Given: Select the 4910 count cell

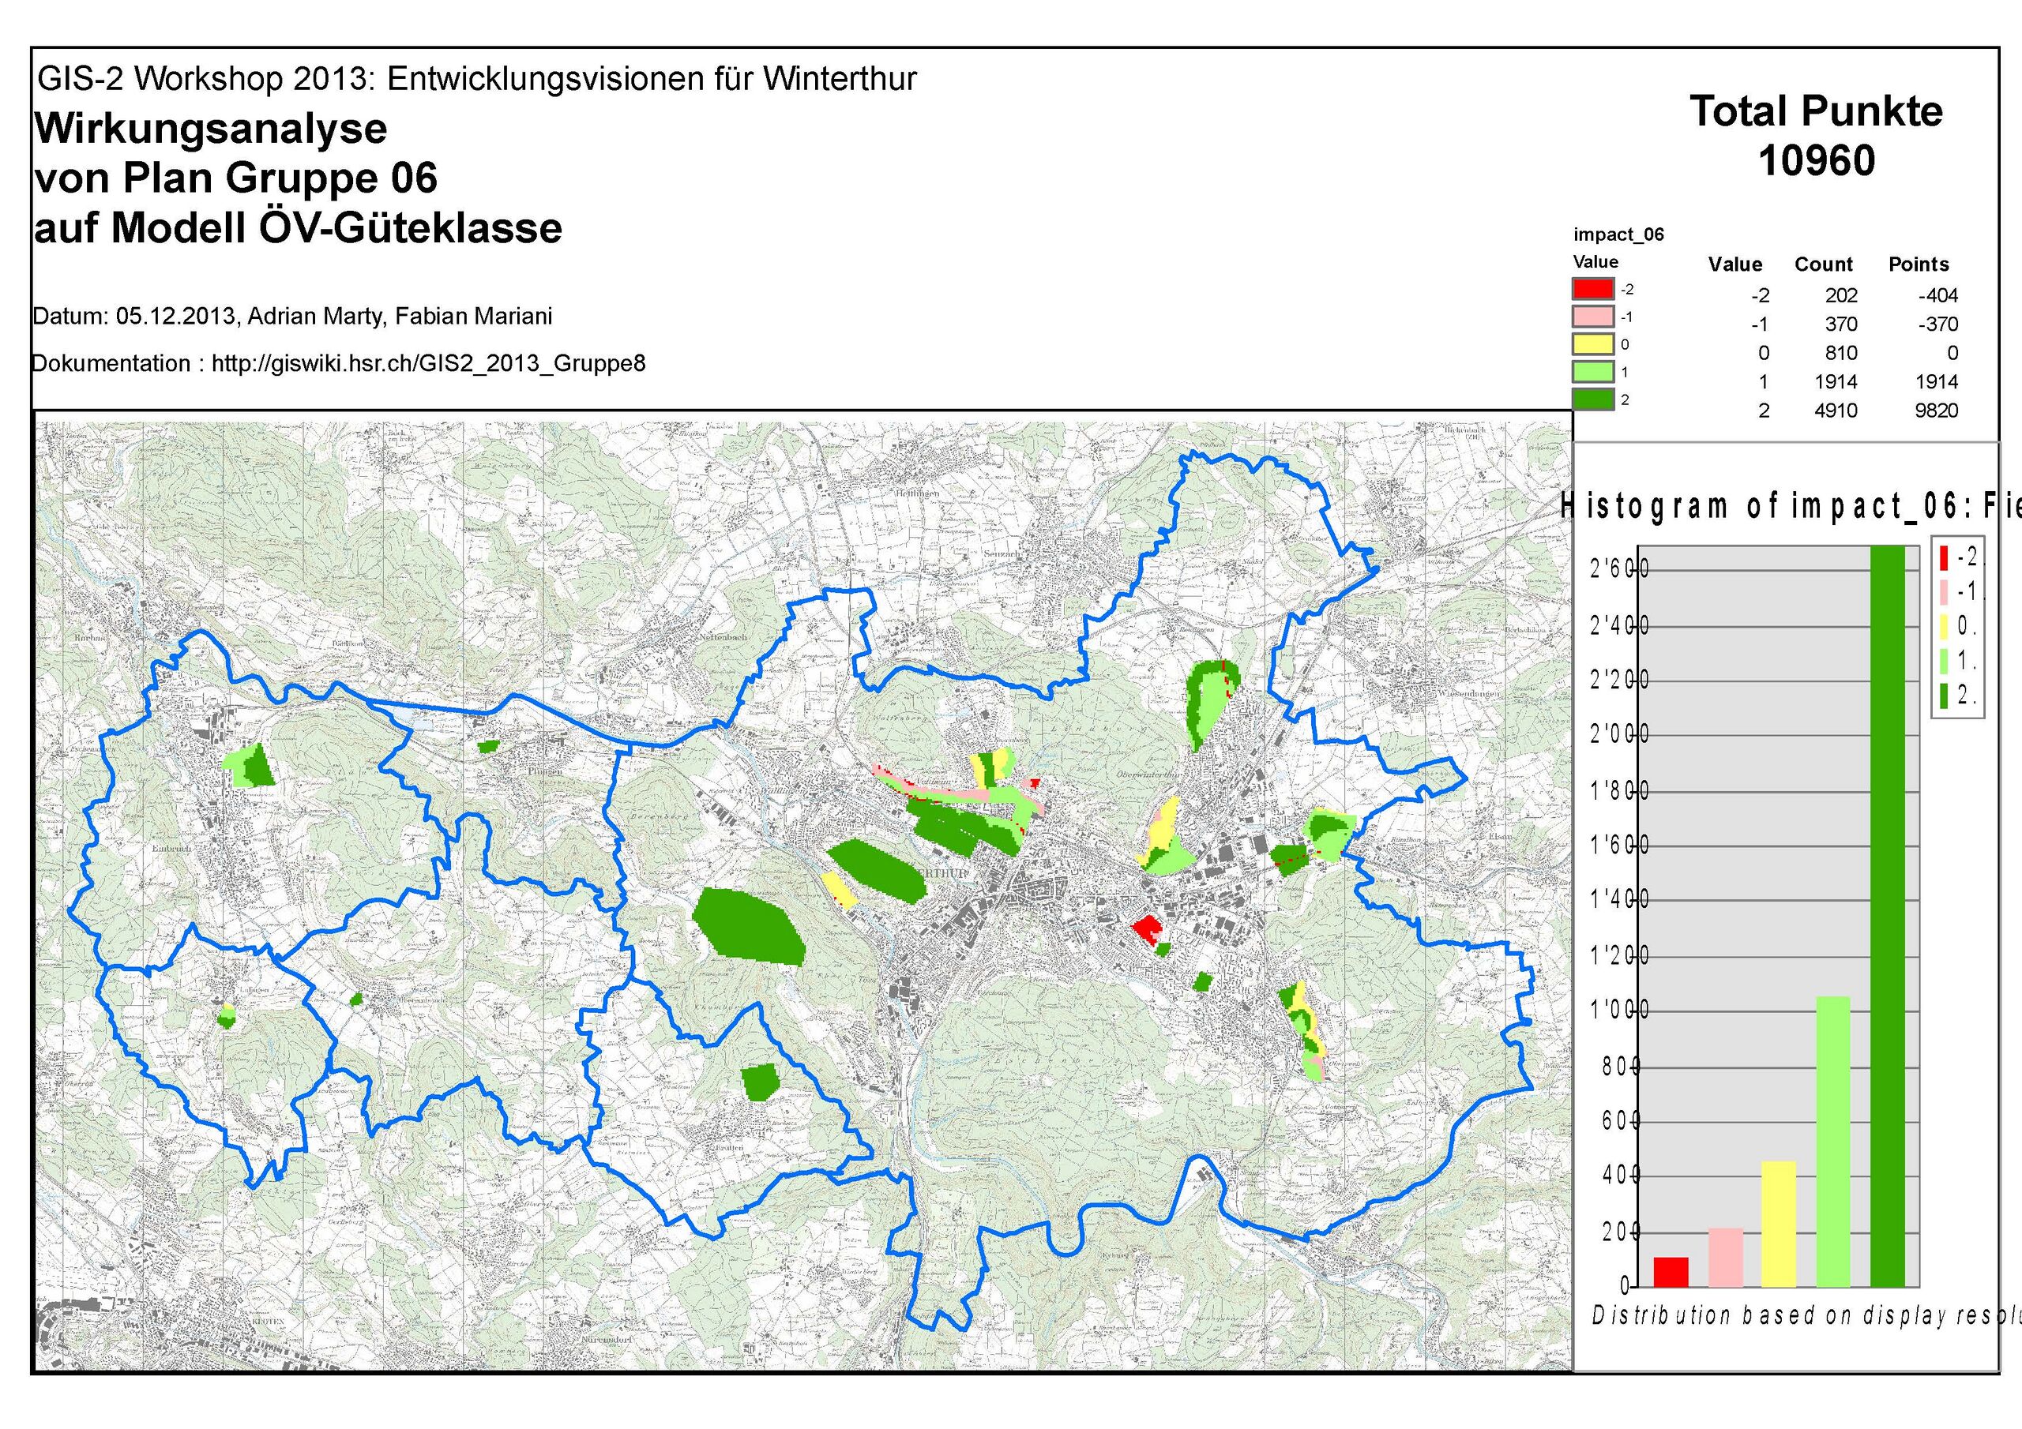Looking at the screenshot, I should pyautogui.click(x=1836, y=411).
